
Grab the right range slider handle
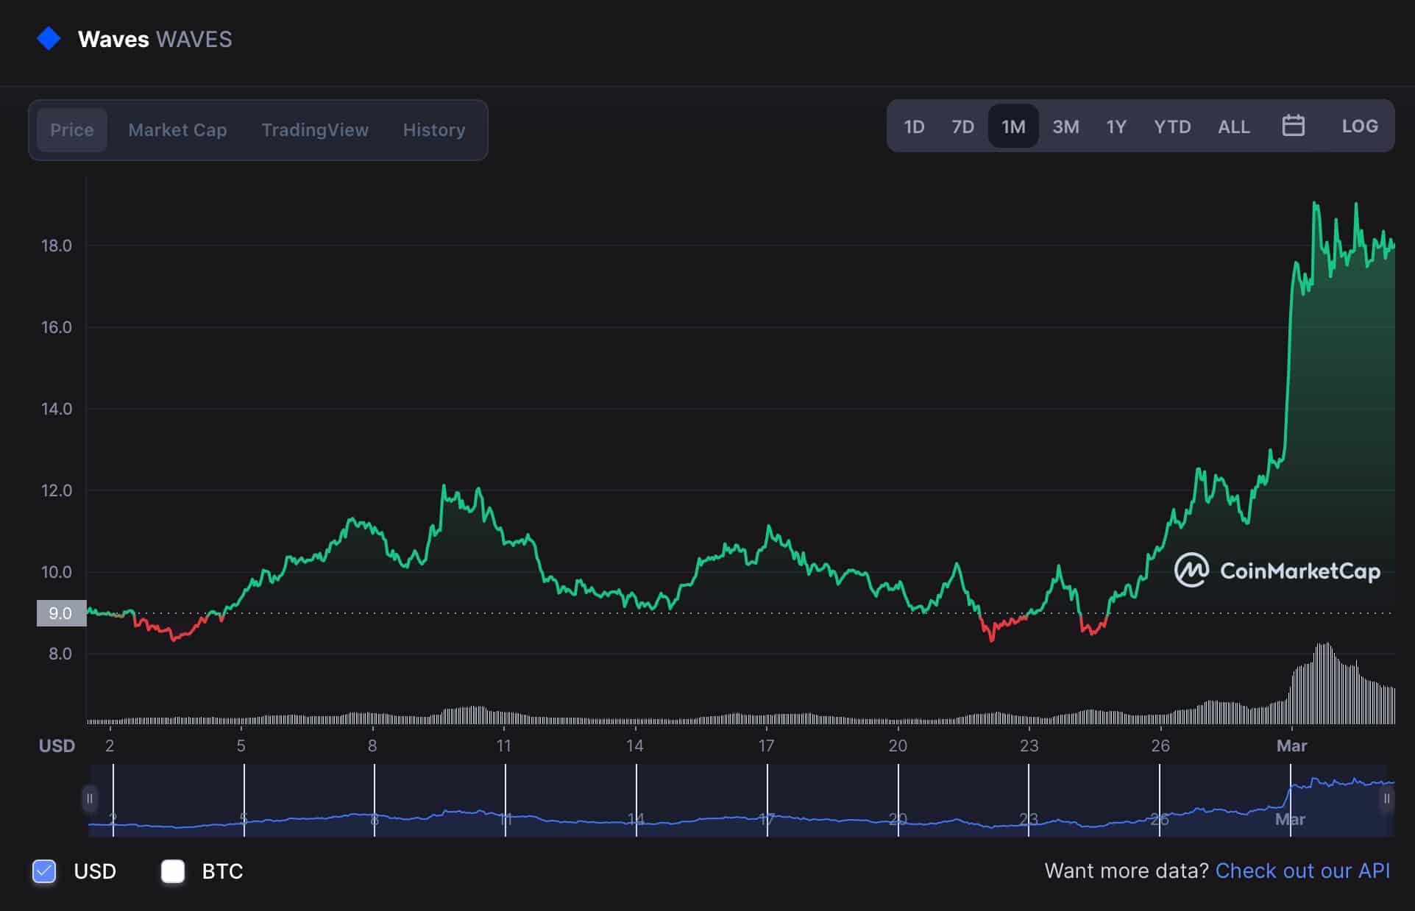pyautogui.click(x=1386, y=799)
